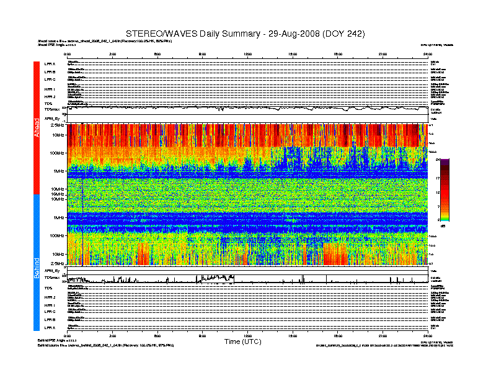The image size is (491, 380).
Task: Click the 16MHz frequency axis label
Action: pos(58,194)
